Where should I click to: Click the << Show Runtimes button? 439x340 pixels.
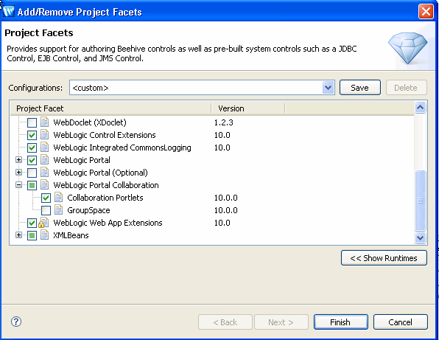click(x=384, y=258)
